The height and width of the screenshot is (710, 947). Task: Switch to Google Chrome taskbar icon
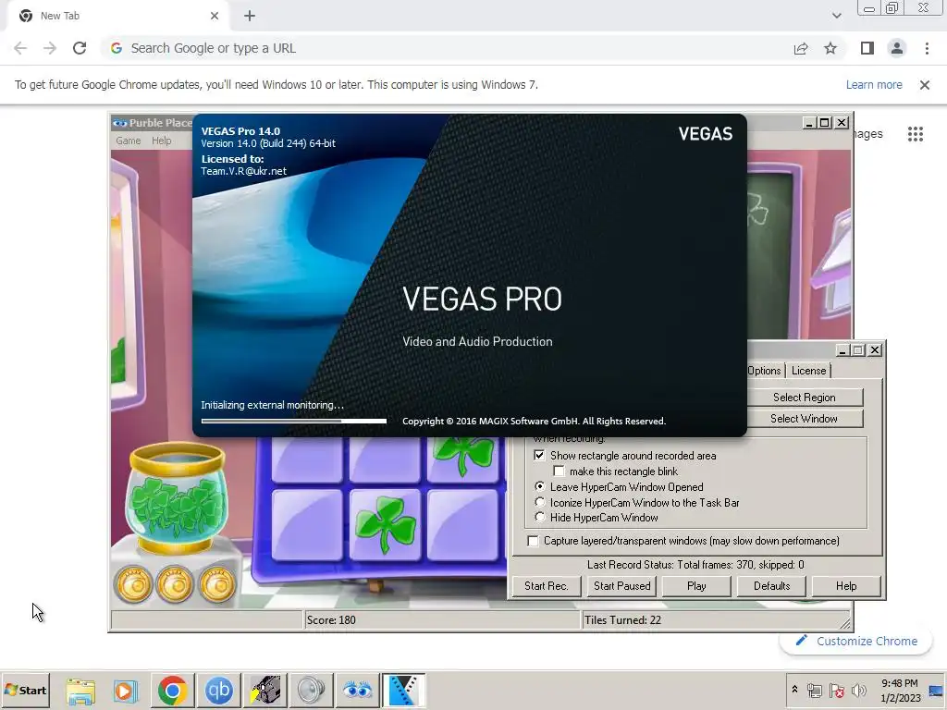(172, 690)
